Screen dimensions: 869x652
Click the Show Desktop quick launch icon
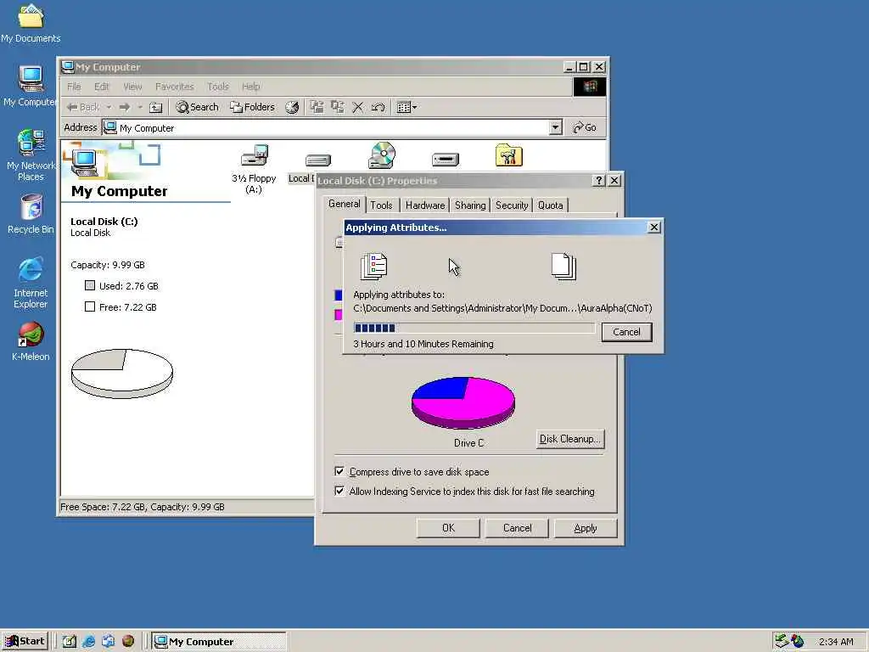tap(69, 642)
